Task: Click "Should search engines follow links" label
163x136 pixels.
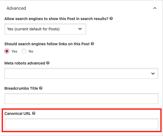Action: [x=47, y=44]
